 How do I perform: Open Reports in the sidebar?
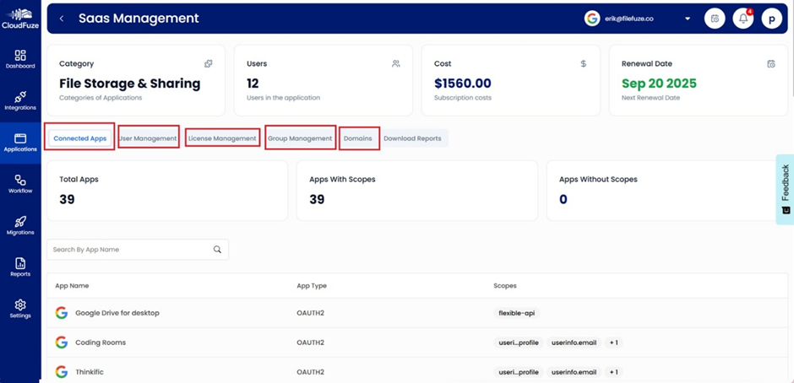[x=20, y=267]
